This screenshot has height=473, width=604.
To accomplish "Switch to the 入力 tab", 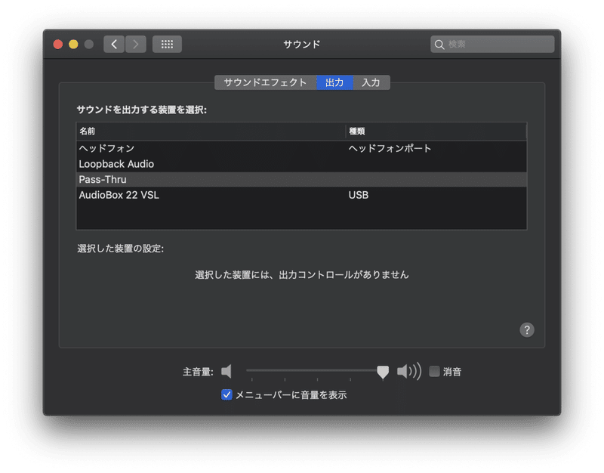I will pyautogui.click(x=371, y=82).
